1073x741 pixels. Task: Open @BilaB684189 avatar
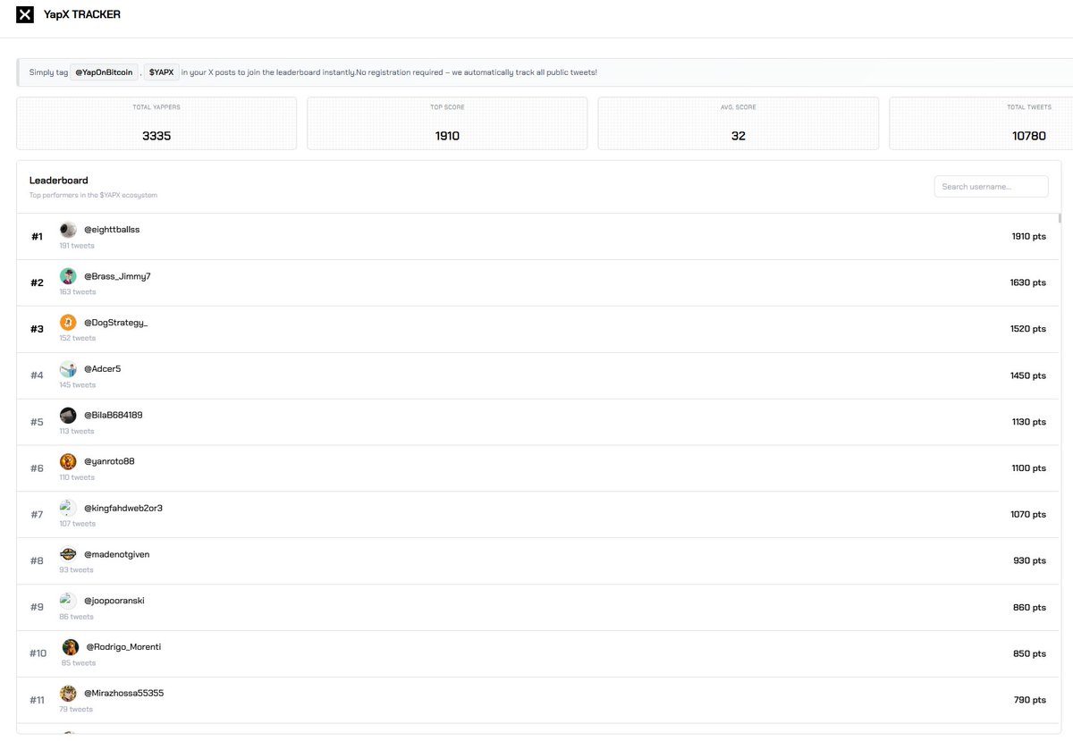point(68,416)
